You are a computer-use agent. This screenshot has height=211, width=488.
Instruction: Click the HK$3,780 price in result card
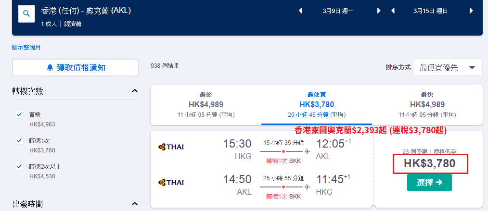[429, 163]
